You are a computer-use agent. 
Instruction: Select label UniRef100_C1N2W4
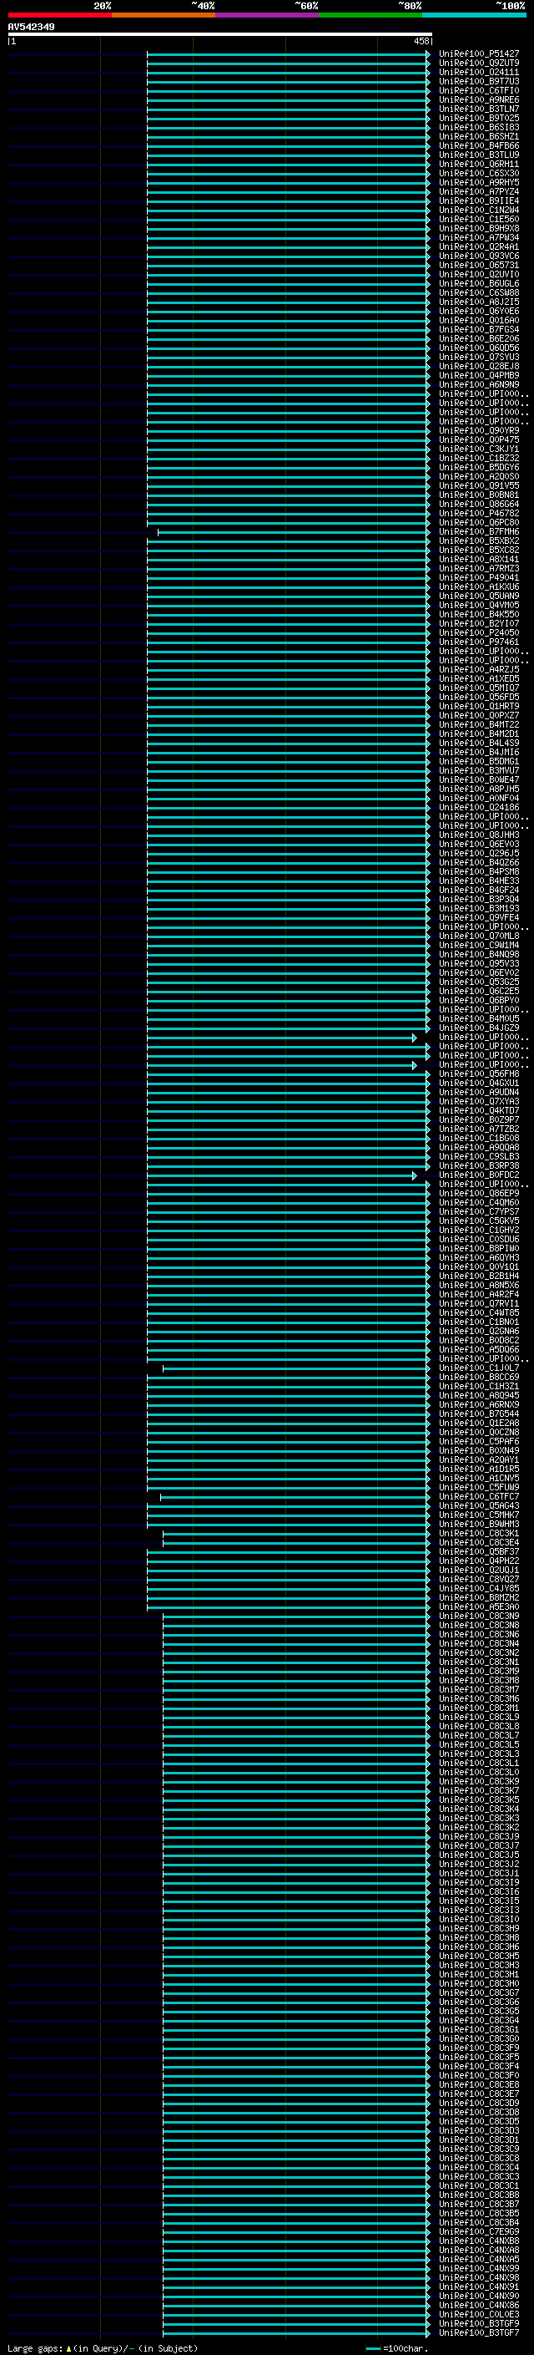point(478,210)
